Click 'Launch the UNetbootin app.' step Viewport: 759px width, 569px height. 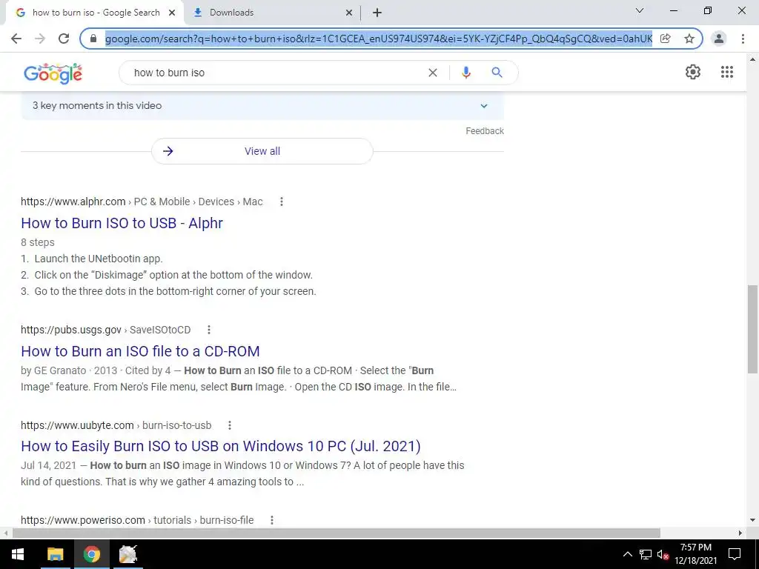coord(99,259)
